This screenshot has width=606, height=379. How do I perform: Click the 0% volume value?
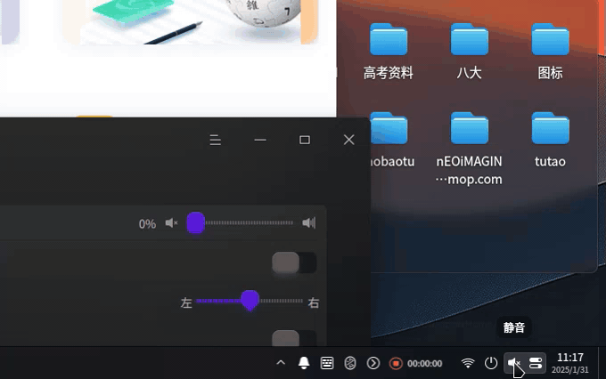click(147, 224)
